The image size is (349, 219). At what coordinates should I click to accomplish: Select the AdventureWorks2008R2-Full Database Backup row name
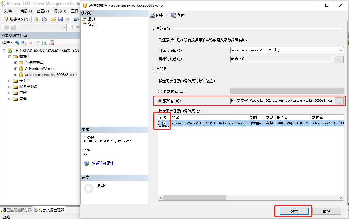(x=209, y=123)
